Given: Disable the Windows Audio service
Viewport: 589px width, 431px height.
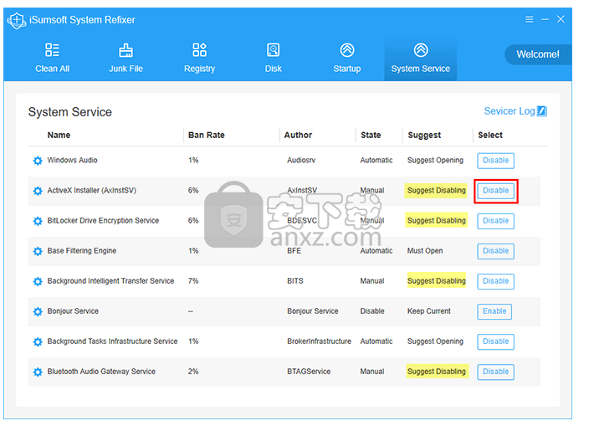Looking at the screenshot, I should point(495,161).
